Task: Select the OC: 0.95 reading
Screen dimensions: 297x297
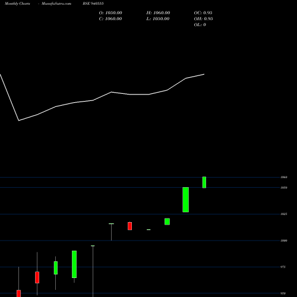Action: tap(203, 13)
